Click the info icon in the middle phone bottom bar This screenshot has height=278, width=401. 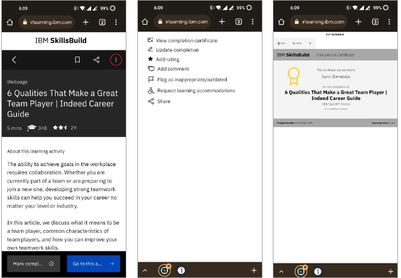[x=181, y=270]
